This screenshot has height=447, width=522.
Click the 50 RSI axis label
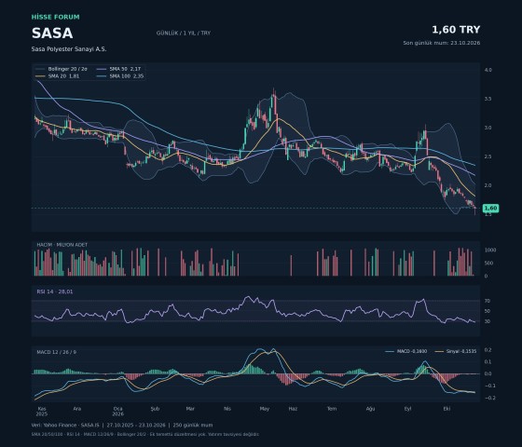point(488,311)
